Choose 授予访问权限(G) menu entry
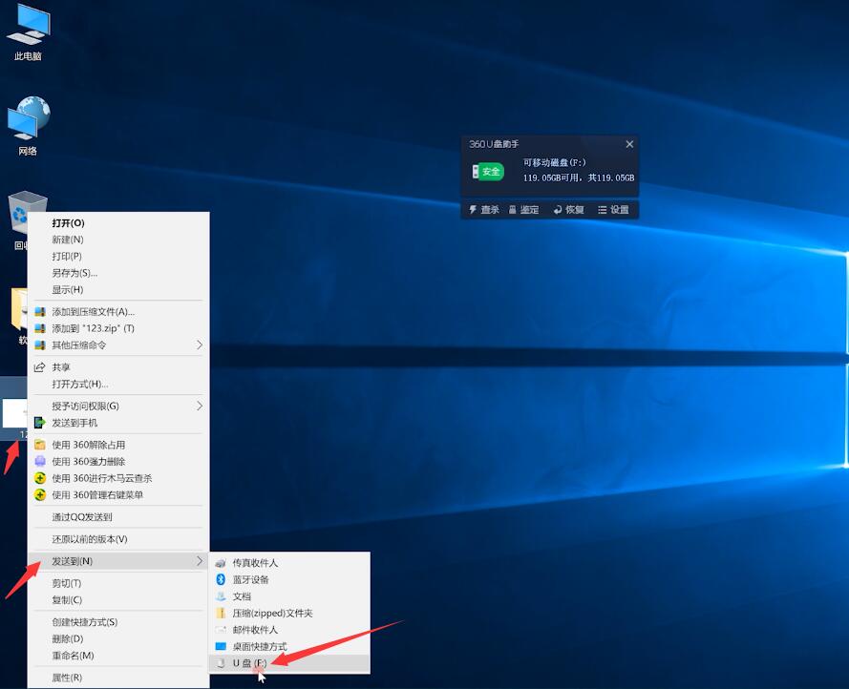 tap(118, 406)
